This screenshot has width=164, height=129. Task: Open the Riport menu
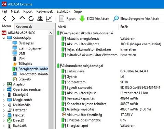(x=28, y=11)
